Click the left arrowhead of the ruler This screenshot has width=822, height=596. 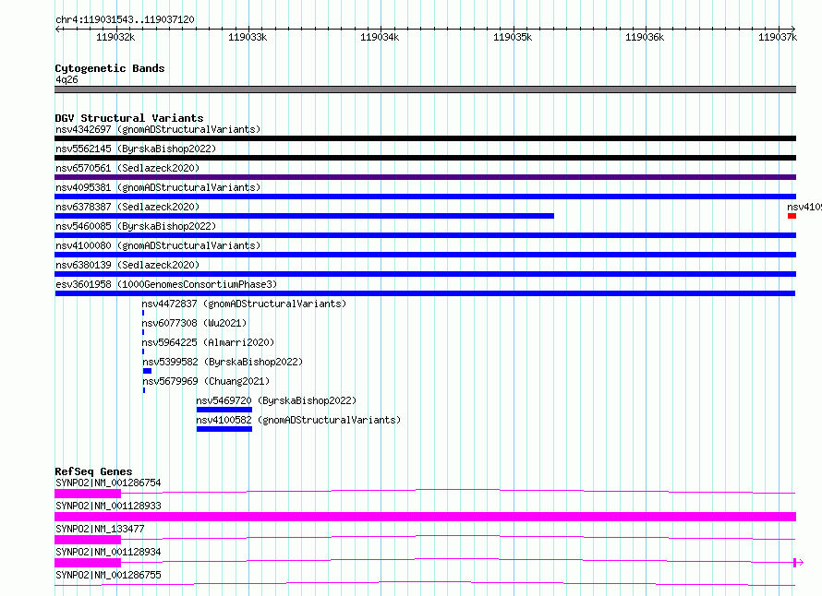pos(57,29)
